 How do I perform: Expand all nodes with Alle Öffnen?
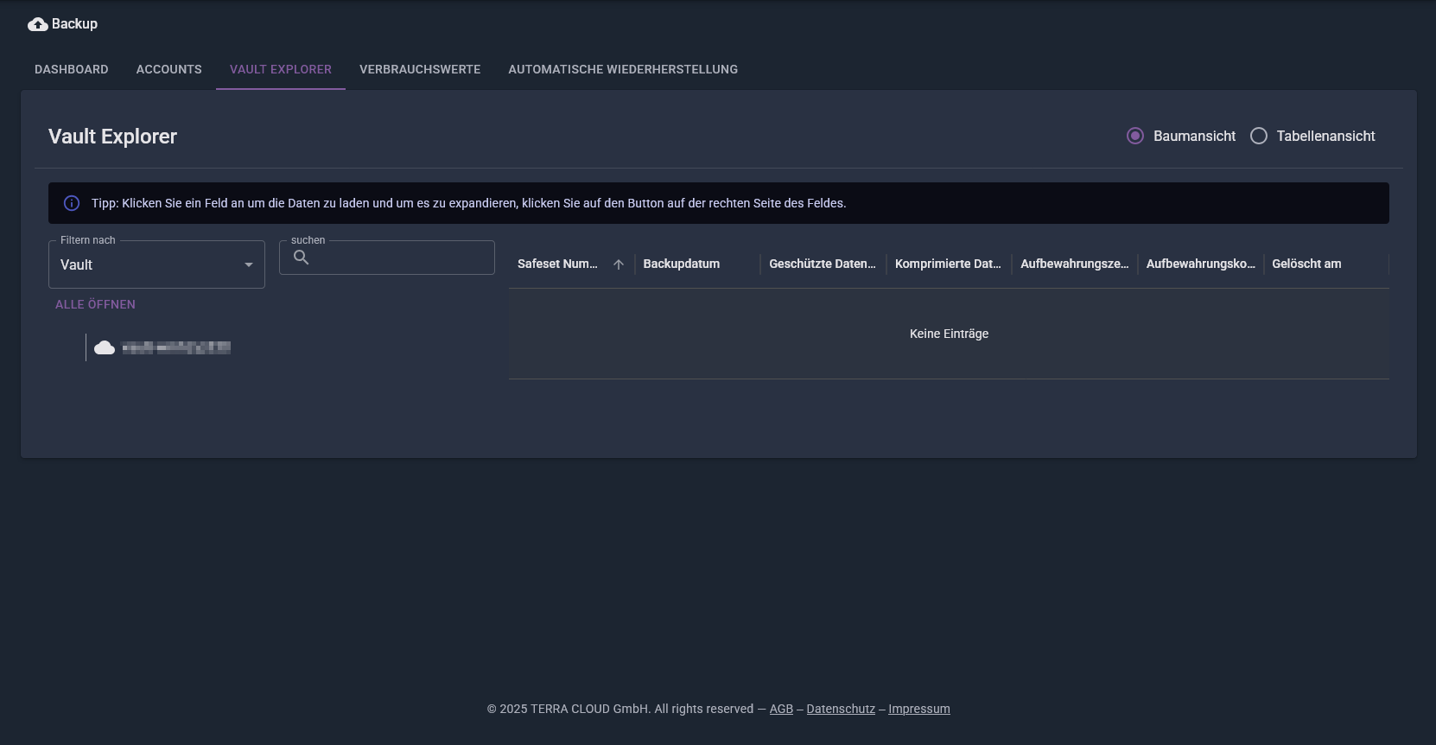tap(95, 304)
